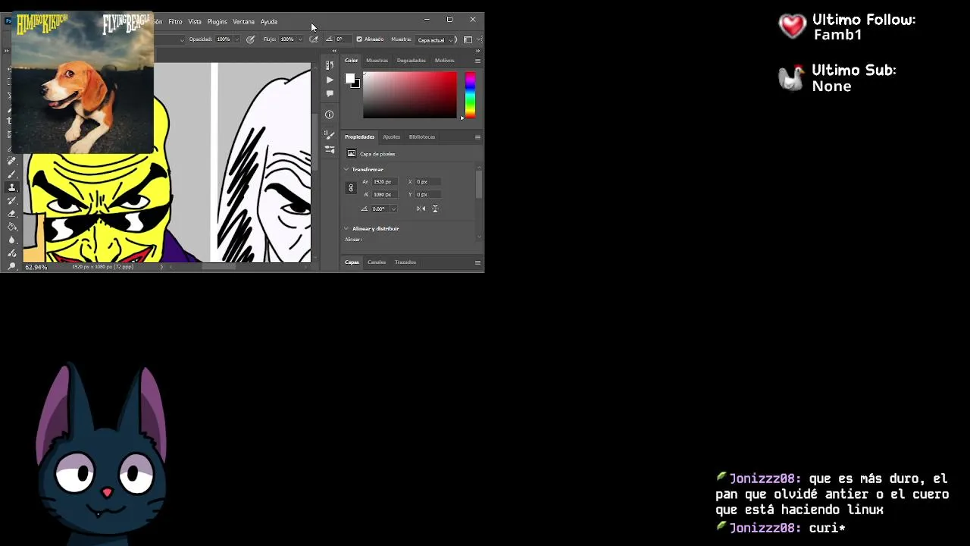The height and width of the screenshot is (546, 970).
Task: Open the Info panel icon
Action: pos(329,115)
